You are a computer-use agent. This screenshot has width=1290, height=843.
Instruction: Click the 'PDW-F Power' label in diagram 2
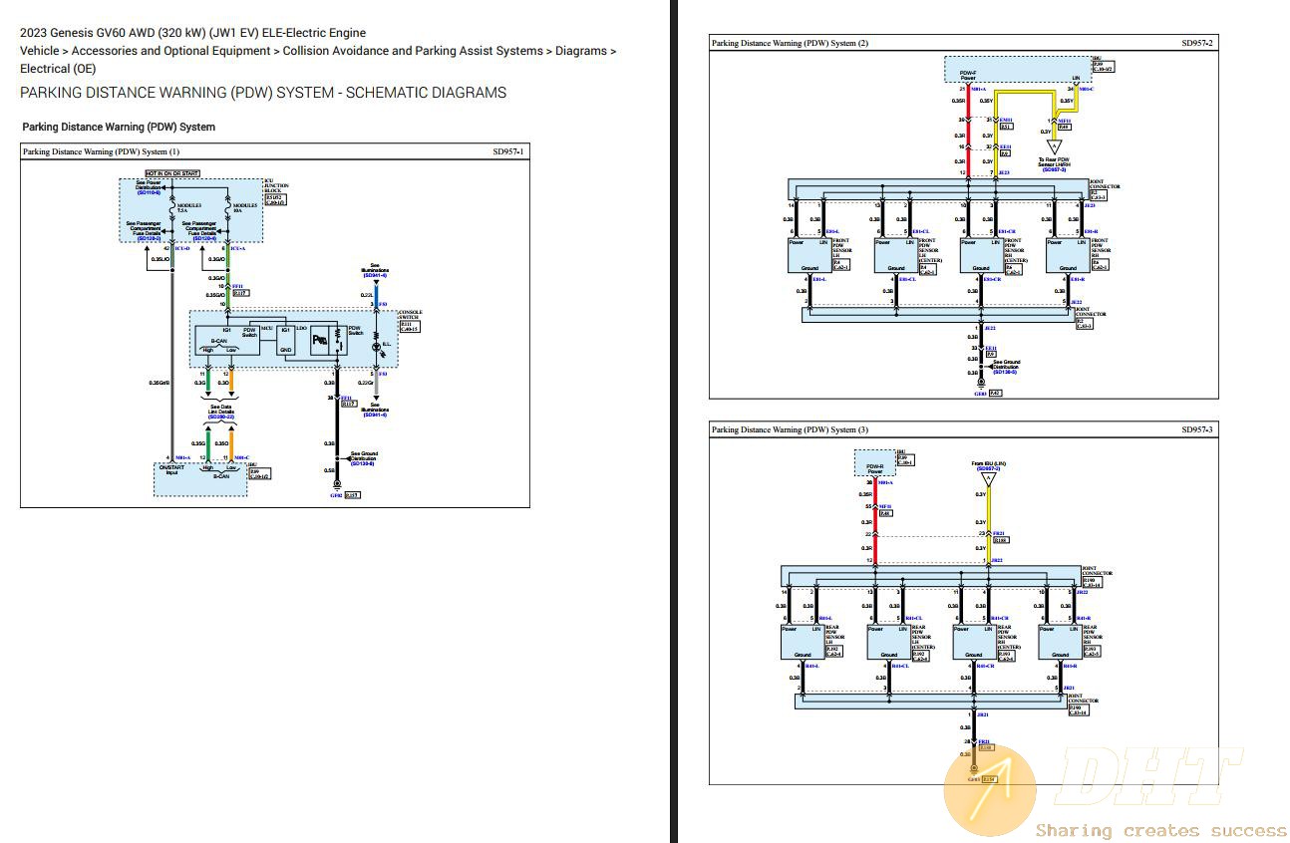tap(967, 76)
